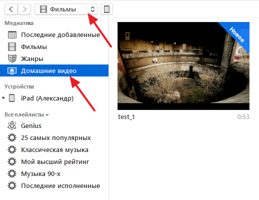This screenshot has width=259, height=200.
Task: Click the Последние добавленные grid icon
Action: 12,35
